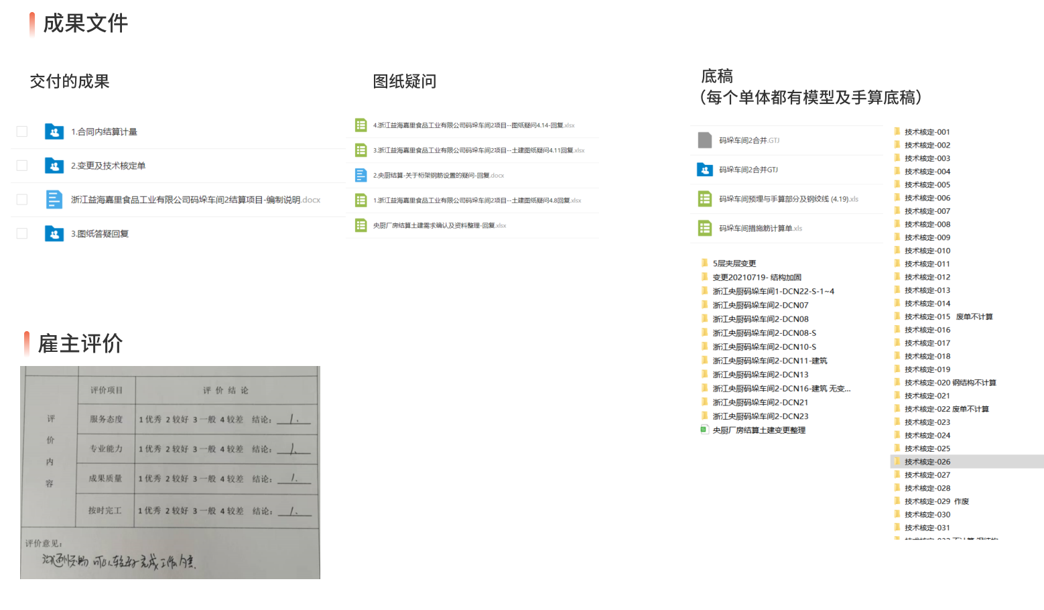This screenshot has height=610, width=1044.
Task: Click the folder icon next to 技术核定-001
Action: point(897,131)
